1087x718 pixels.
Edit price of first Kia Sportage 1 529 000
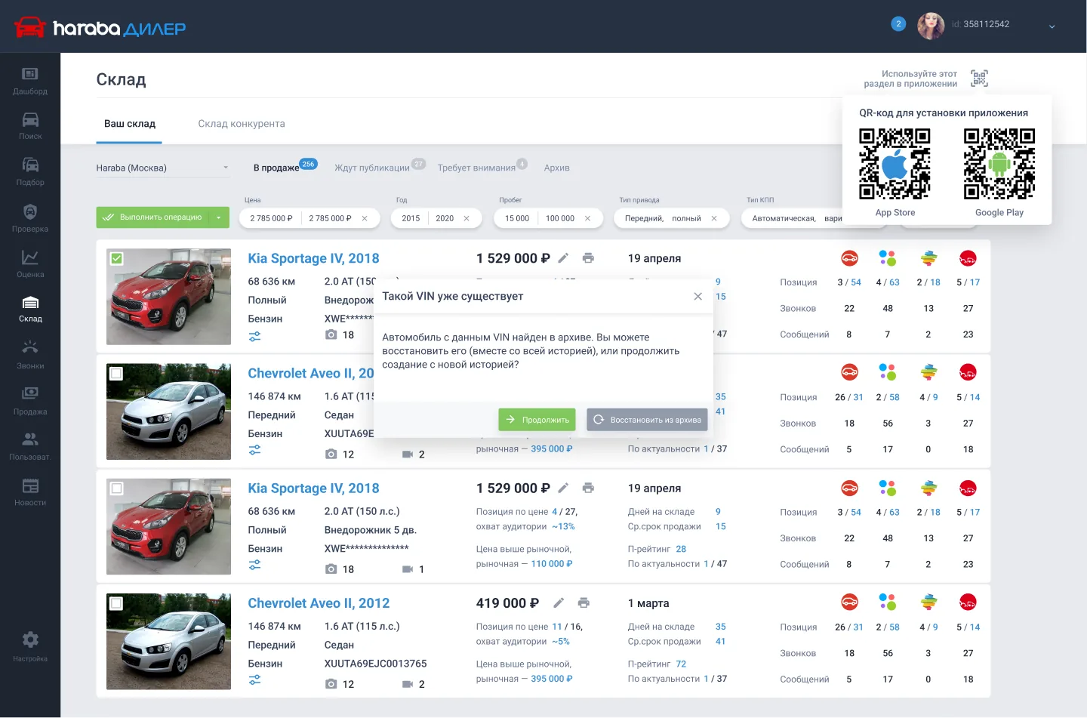(563, 258)
